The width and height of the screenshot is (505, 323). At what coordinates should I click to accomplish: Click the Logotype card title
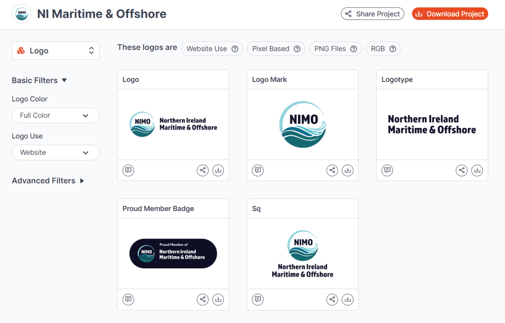(397, 80)
